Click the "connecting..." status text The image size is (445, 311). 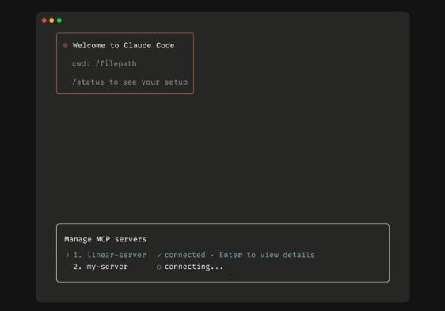pos(194,267)
